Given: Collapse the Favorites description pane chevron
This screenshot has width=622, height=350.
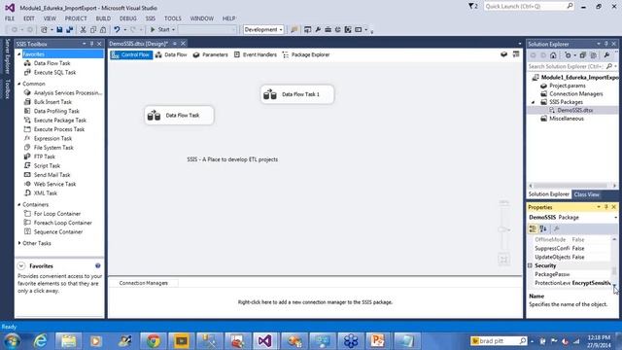Looking at the screenshot, I should click(x=21, y=265).
